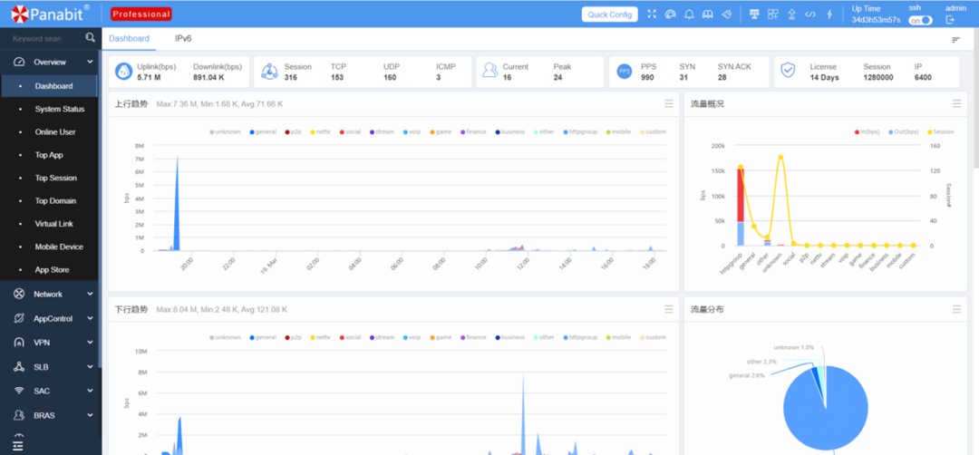Open the code brackets icon
The height and width of the screenshot is (455, 979).
pos(810,14)
